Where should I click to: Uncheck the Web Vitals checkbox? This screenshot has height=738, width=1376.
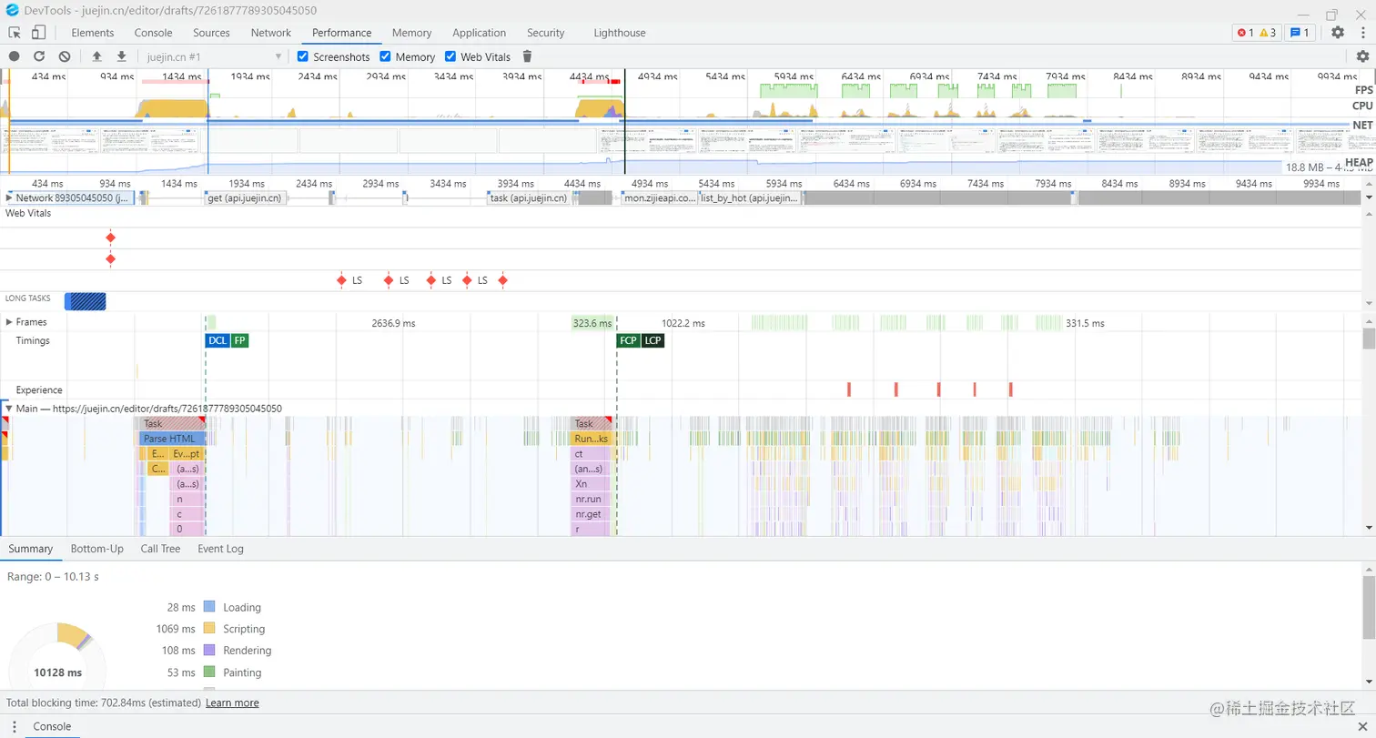450,56
